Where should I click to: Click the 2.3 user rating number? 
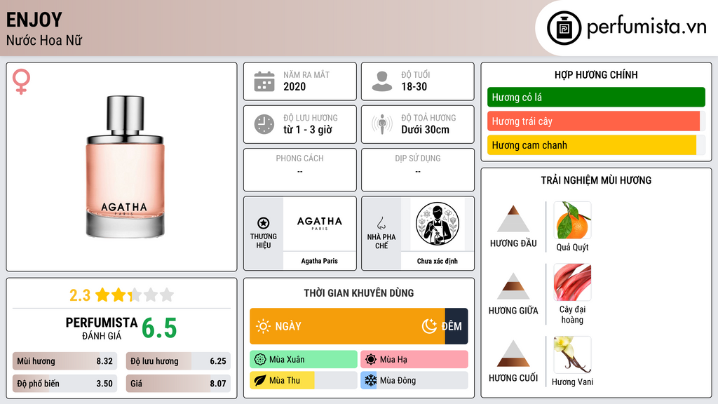pyautogui.click(x=80, y=295)
